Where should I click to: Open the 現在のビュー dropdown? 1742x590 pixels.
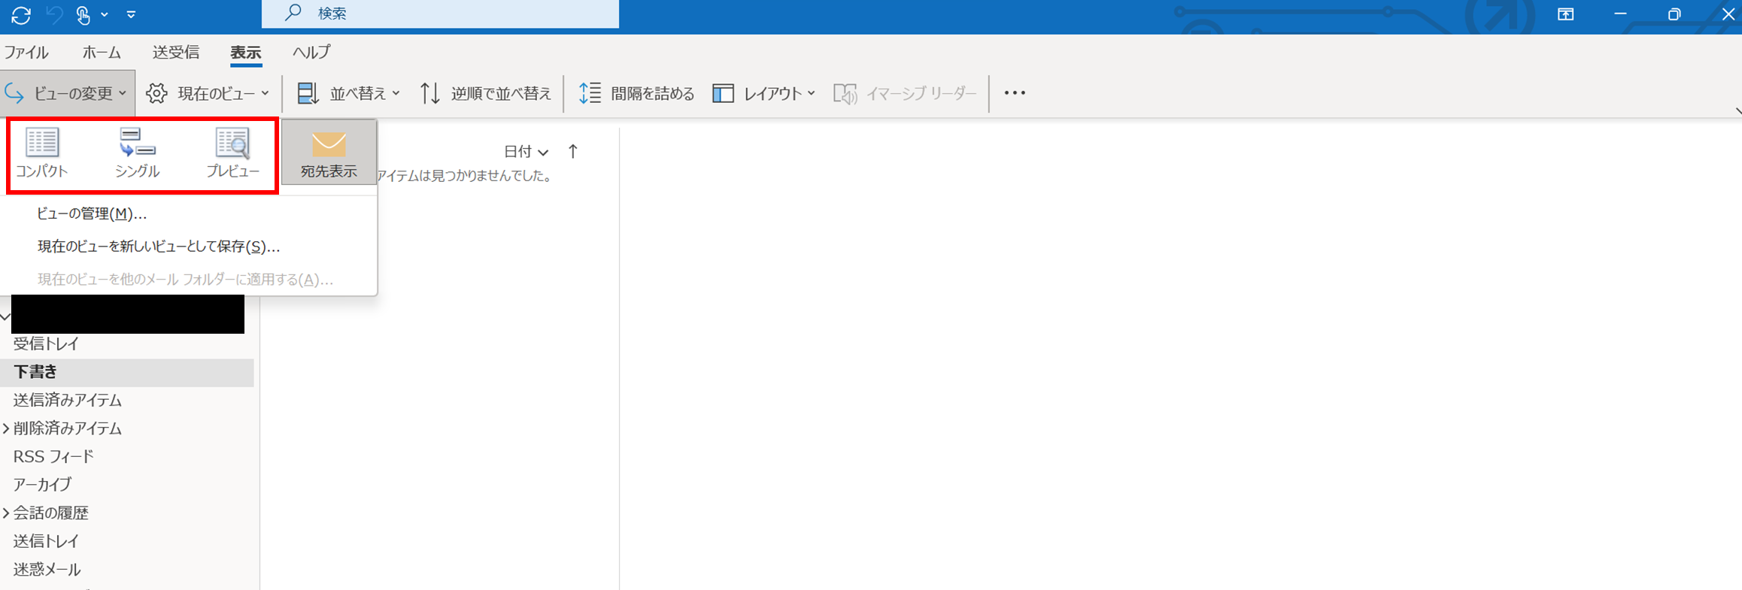pos(208,93)
